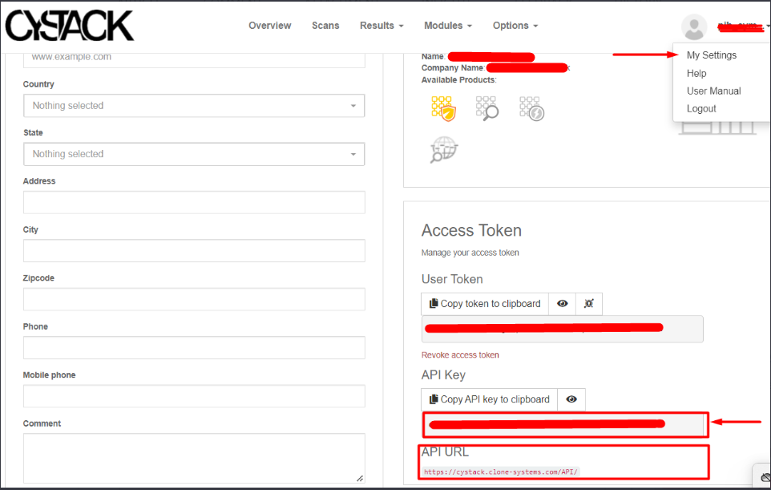The height and width of the screenshot is (490, 771).
Task: Focus the Zipcode input field
Action: click(x=194, y=299)
